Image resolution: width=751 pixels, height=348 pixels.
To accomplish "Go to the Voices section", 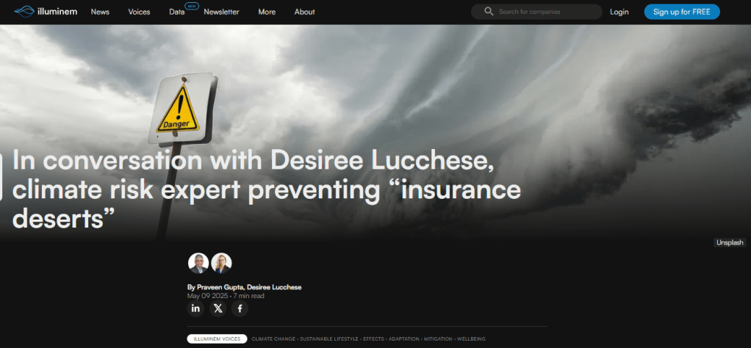I will (139, 12).
